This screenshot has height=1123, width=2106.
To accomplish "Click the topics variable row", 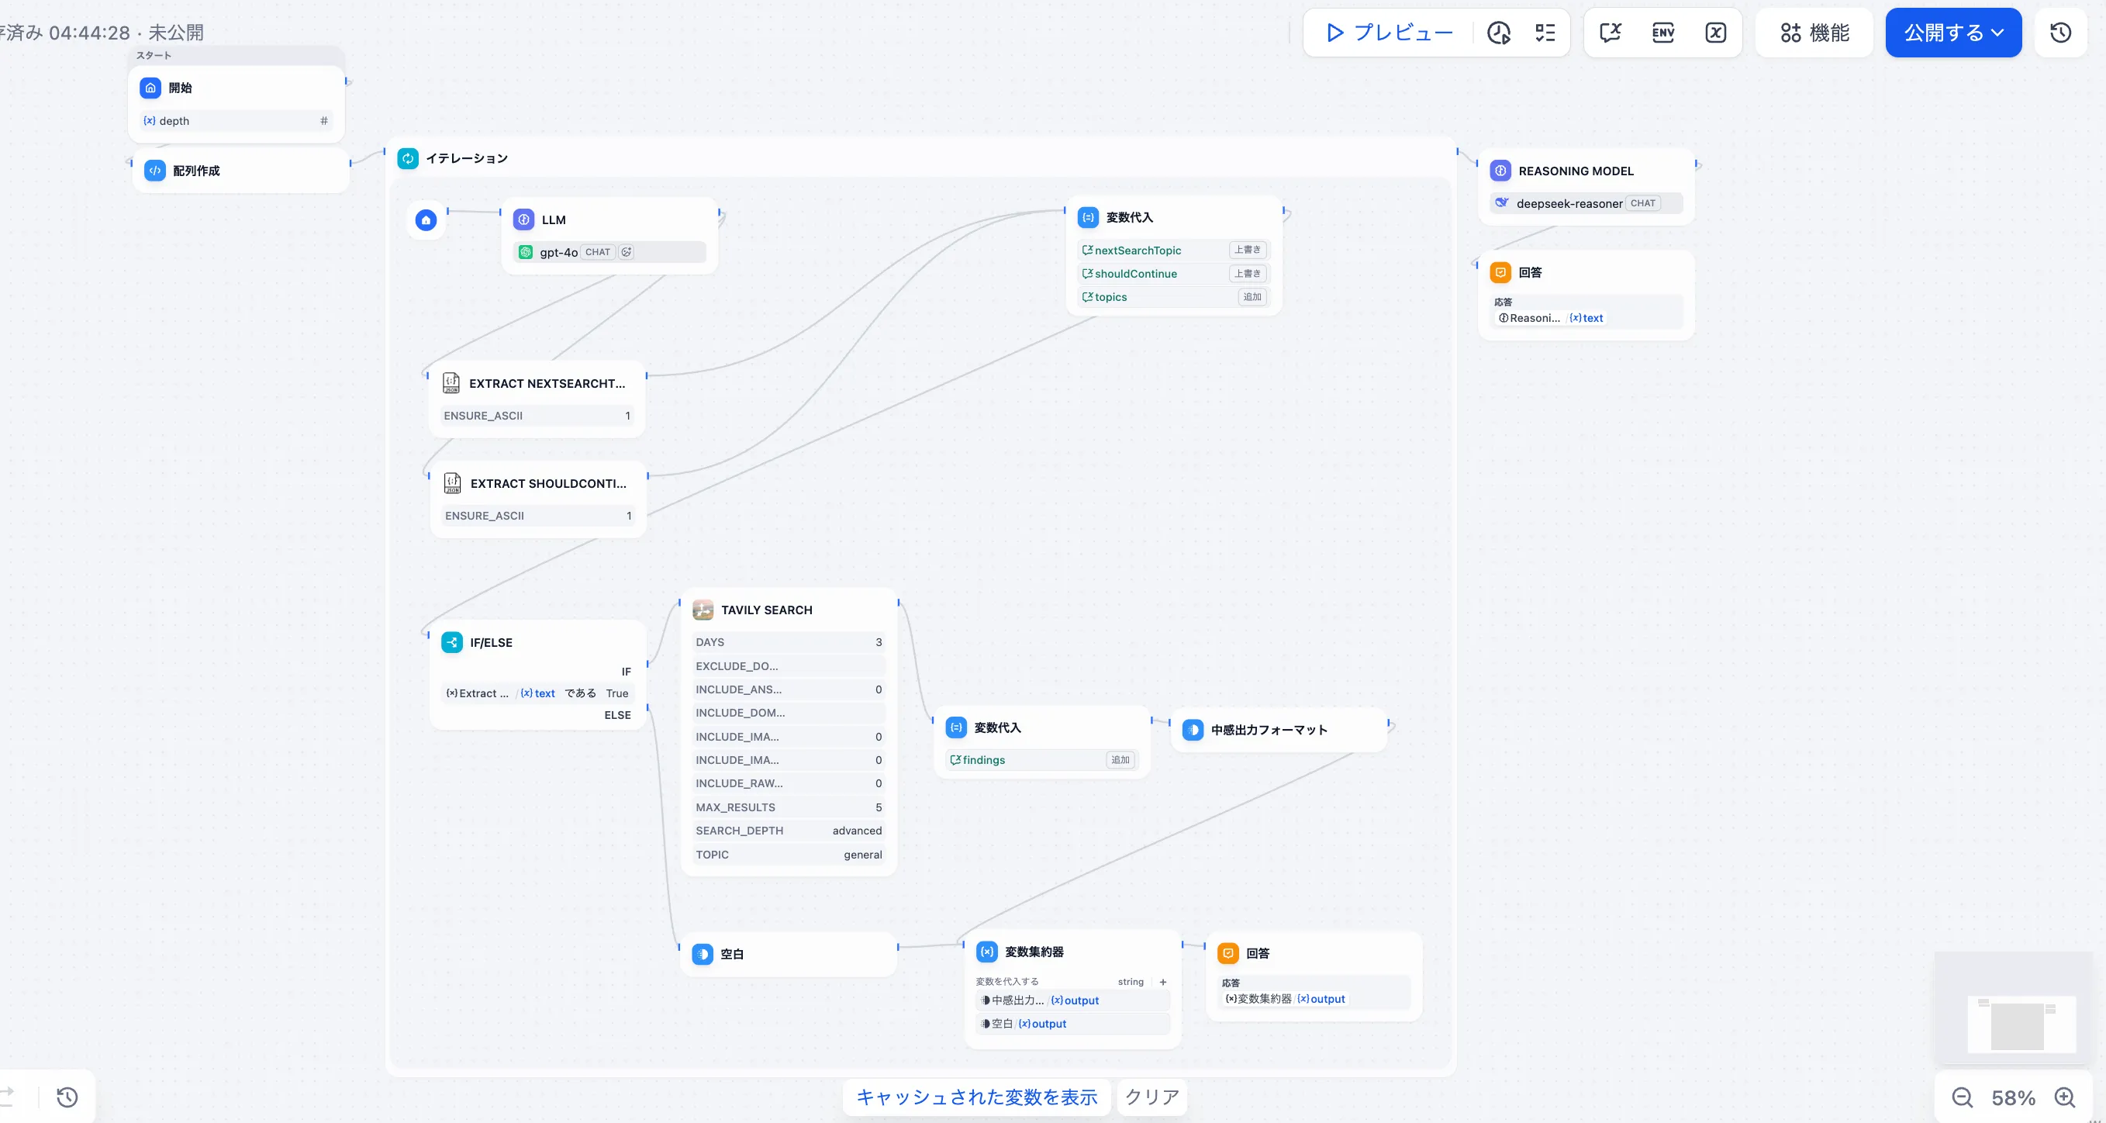I will point(1174,297).
